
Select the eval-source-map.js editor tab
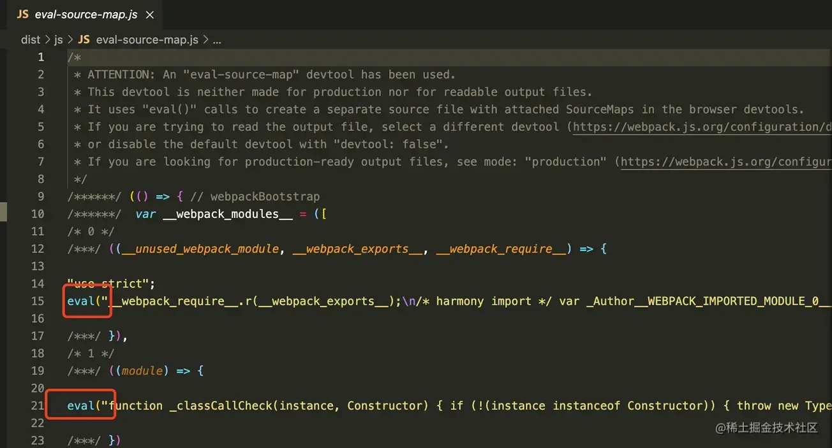click(x=84, y=14)
